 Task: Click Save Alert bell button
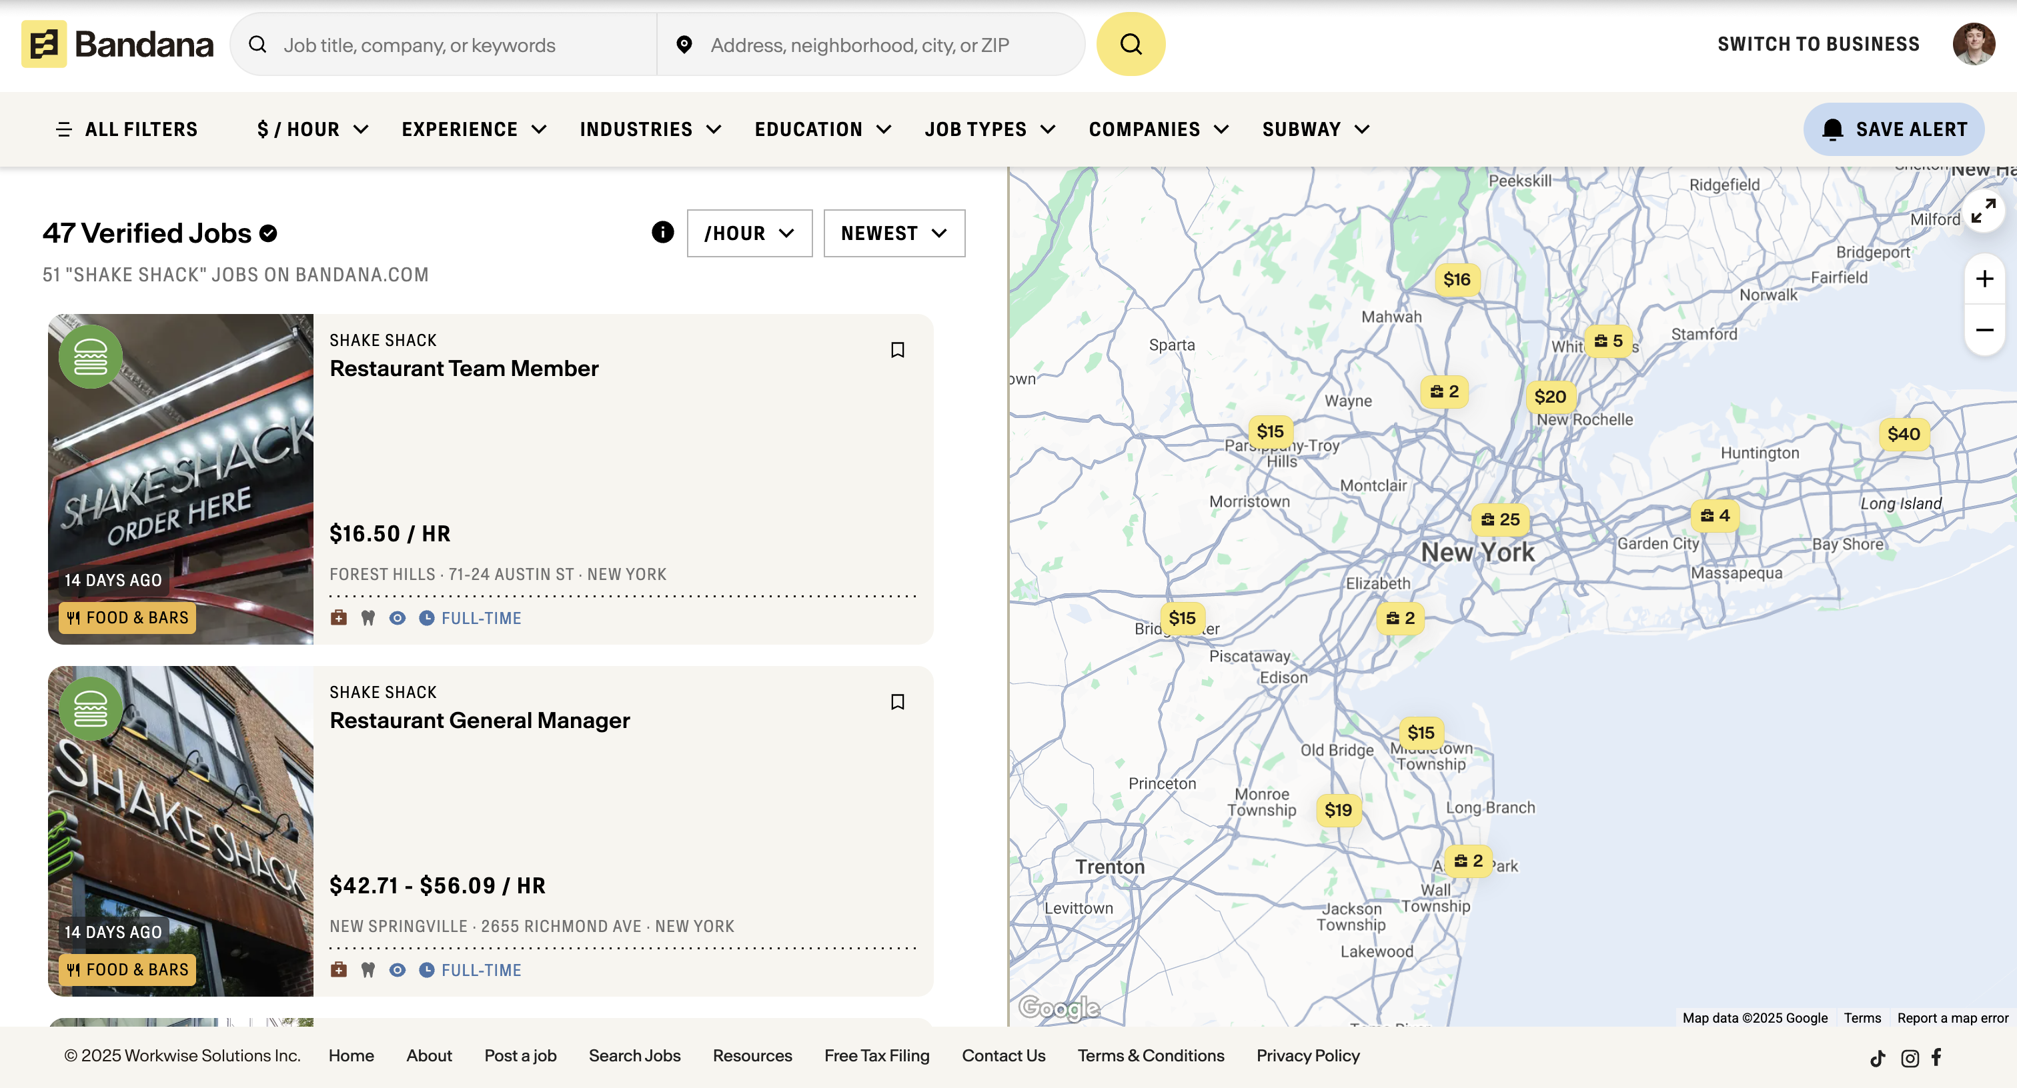(x=1894, y=129)
